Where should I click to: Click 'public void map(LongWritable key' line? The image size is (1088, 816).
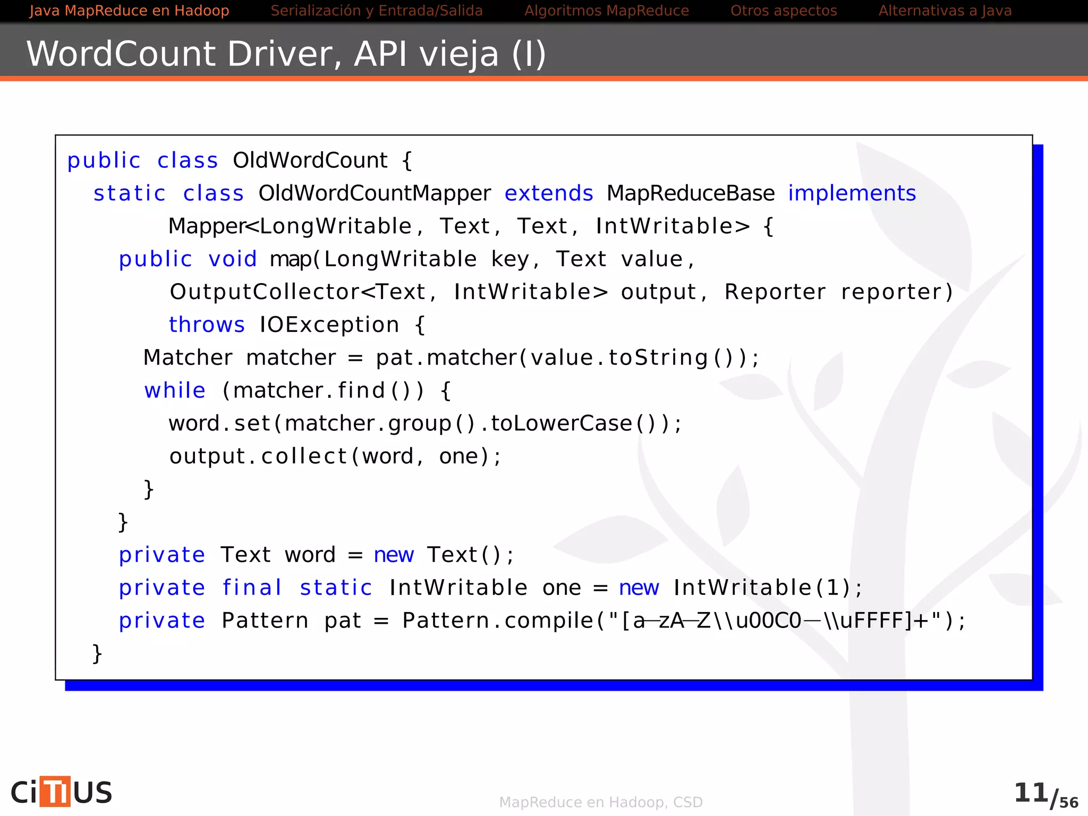pos(407,259)
